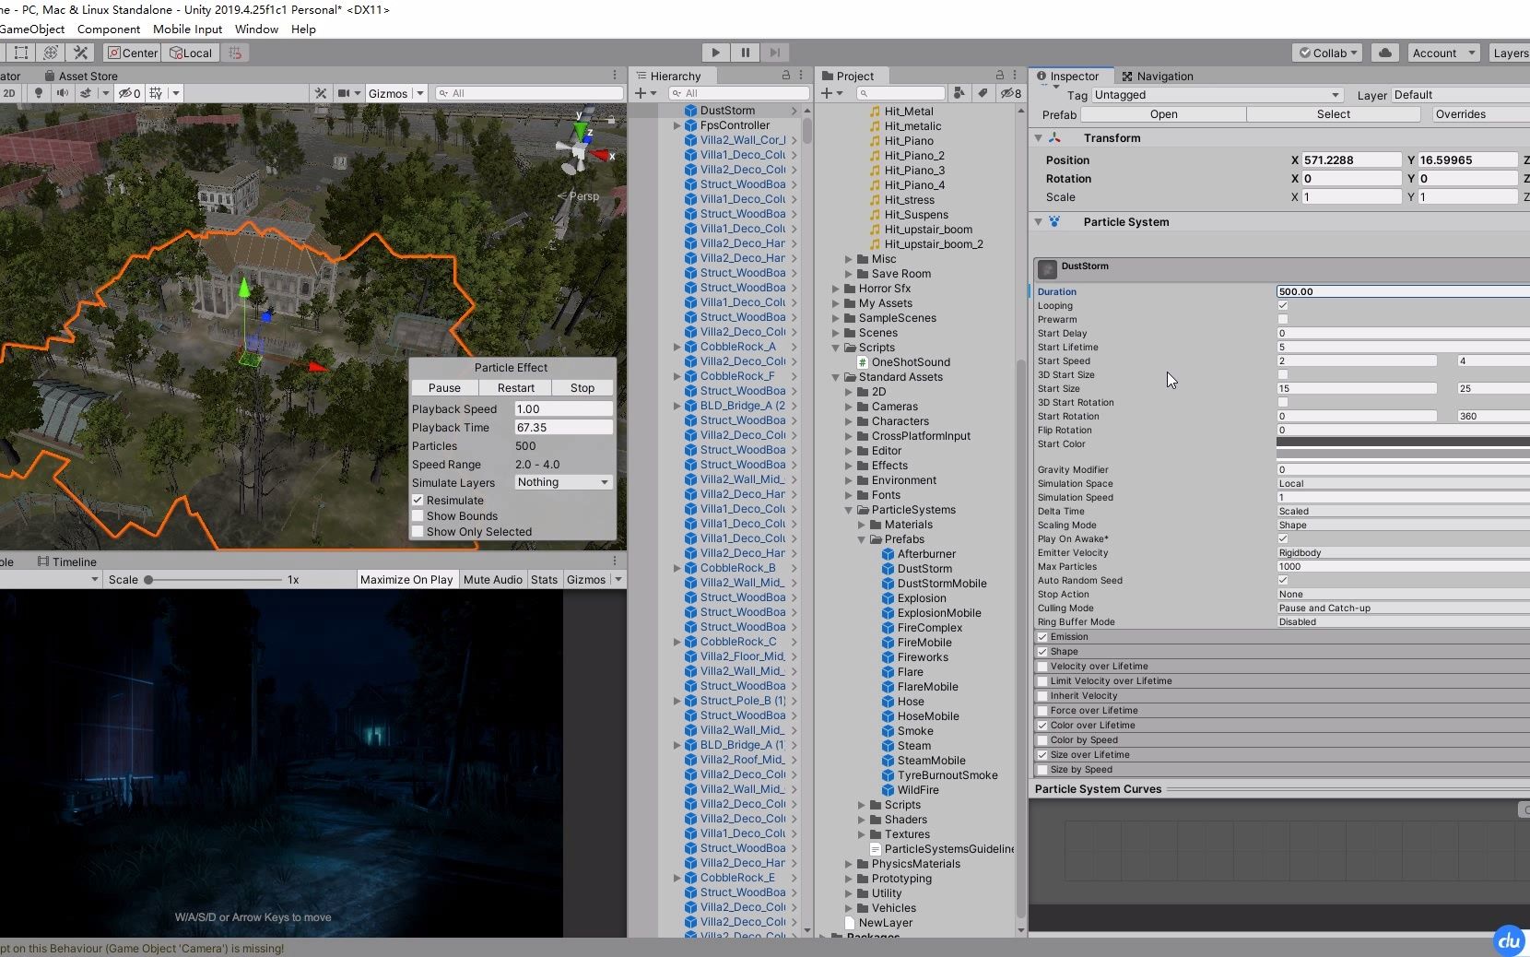The image size is (1530, 957).
Task: Click the Particle System icon in the Inspector header
Action: click(1053, 222)
